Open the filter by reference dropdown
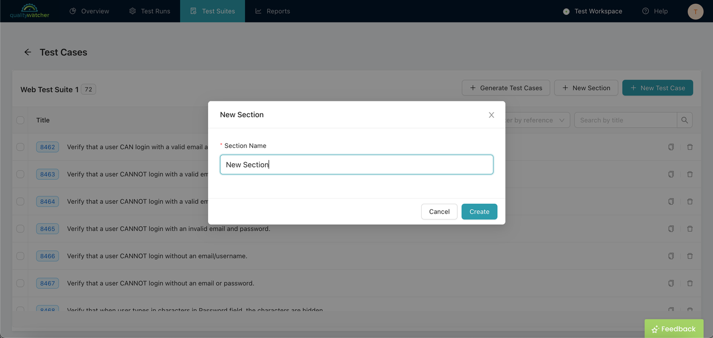 [537, 120]
